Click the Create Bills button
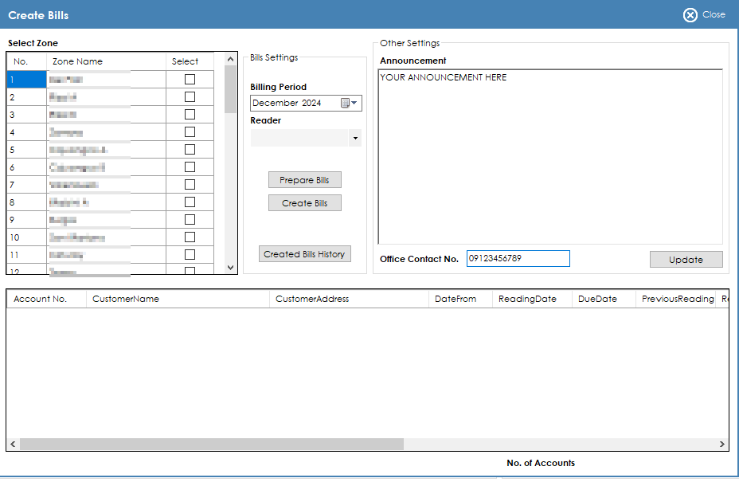The height and width of the screenshot is (482, 739). pyautogui.click(x=304, y=203)
